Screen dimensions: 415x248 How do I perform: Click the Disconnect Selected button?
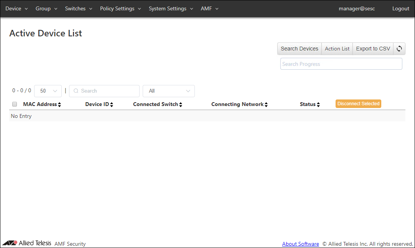click(358, 104)
